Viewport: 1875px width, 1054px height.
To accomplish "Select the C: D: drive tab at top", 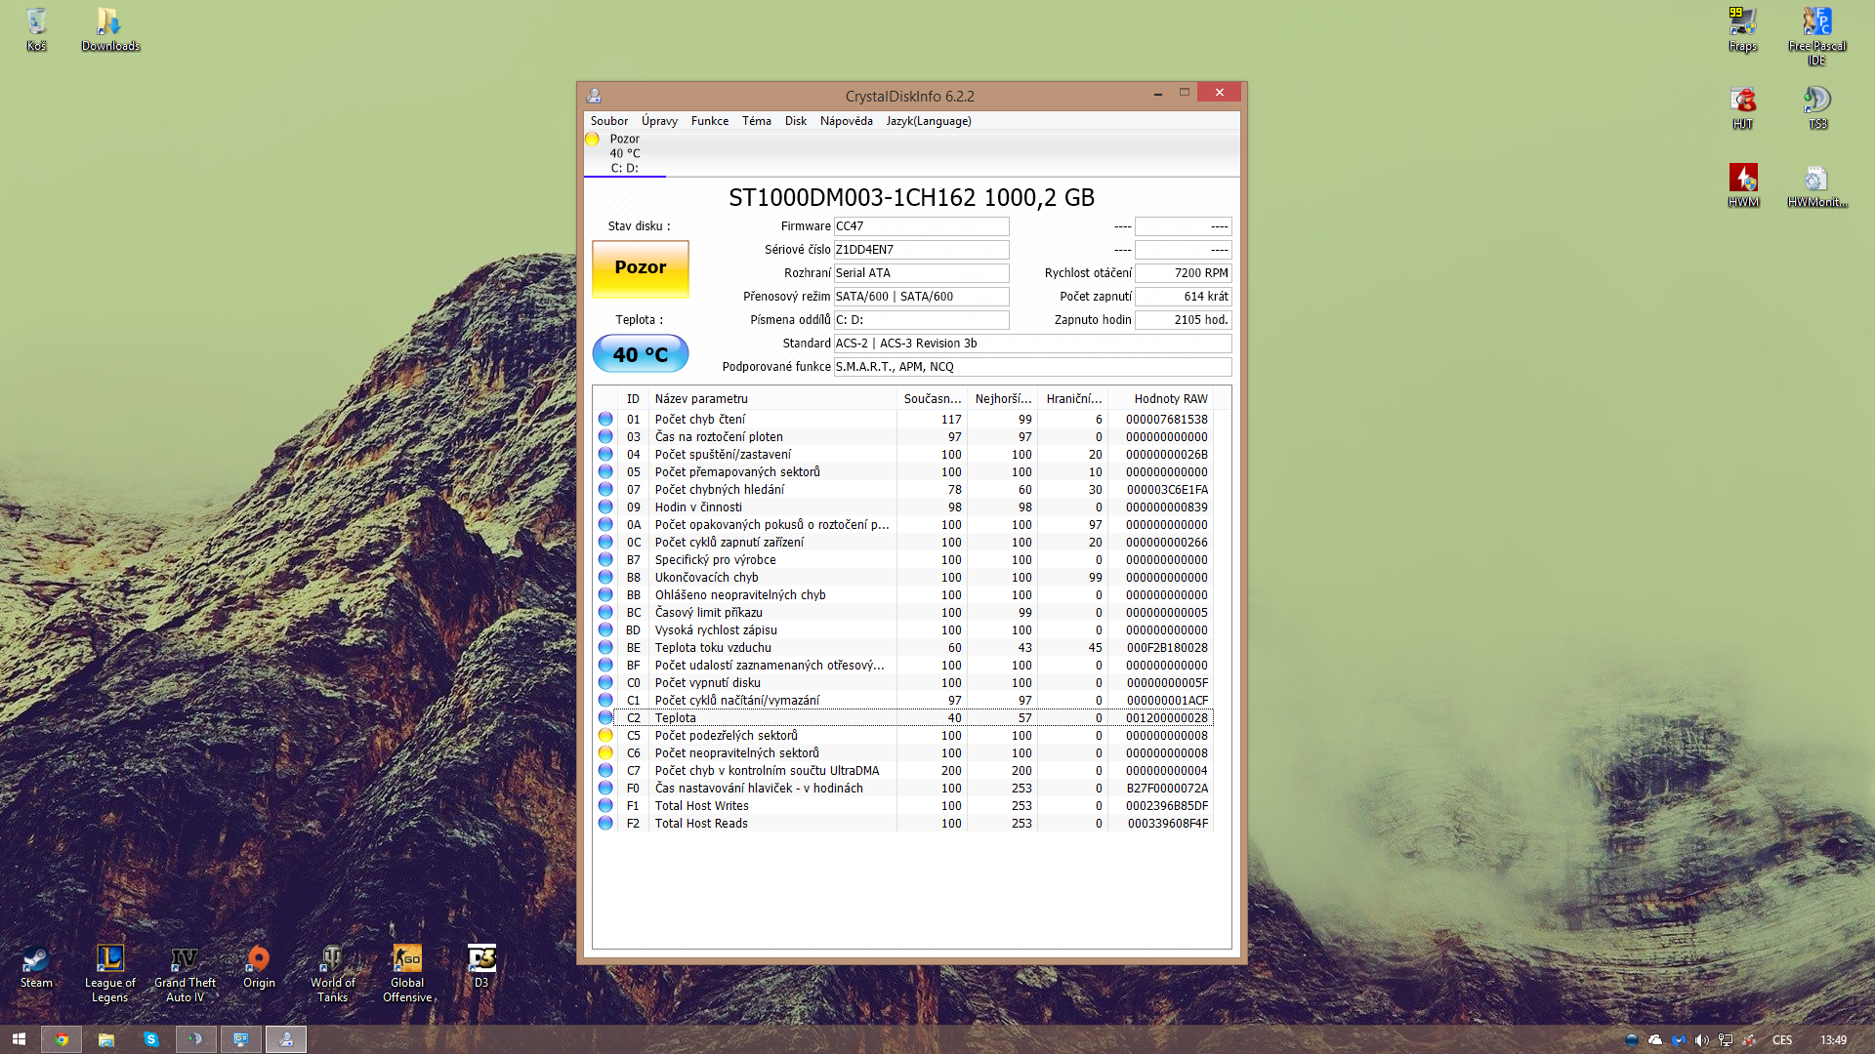I will pyautogui.click(x=624, y=168).
